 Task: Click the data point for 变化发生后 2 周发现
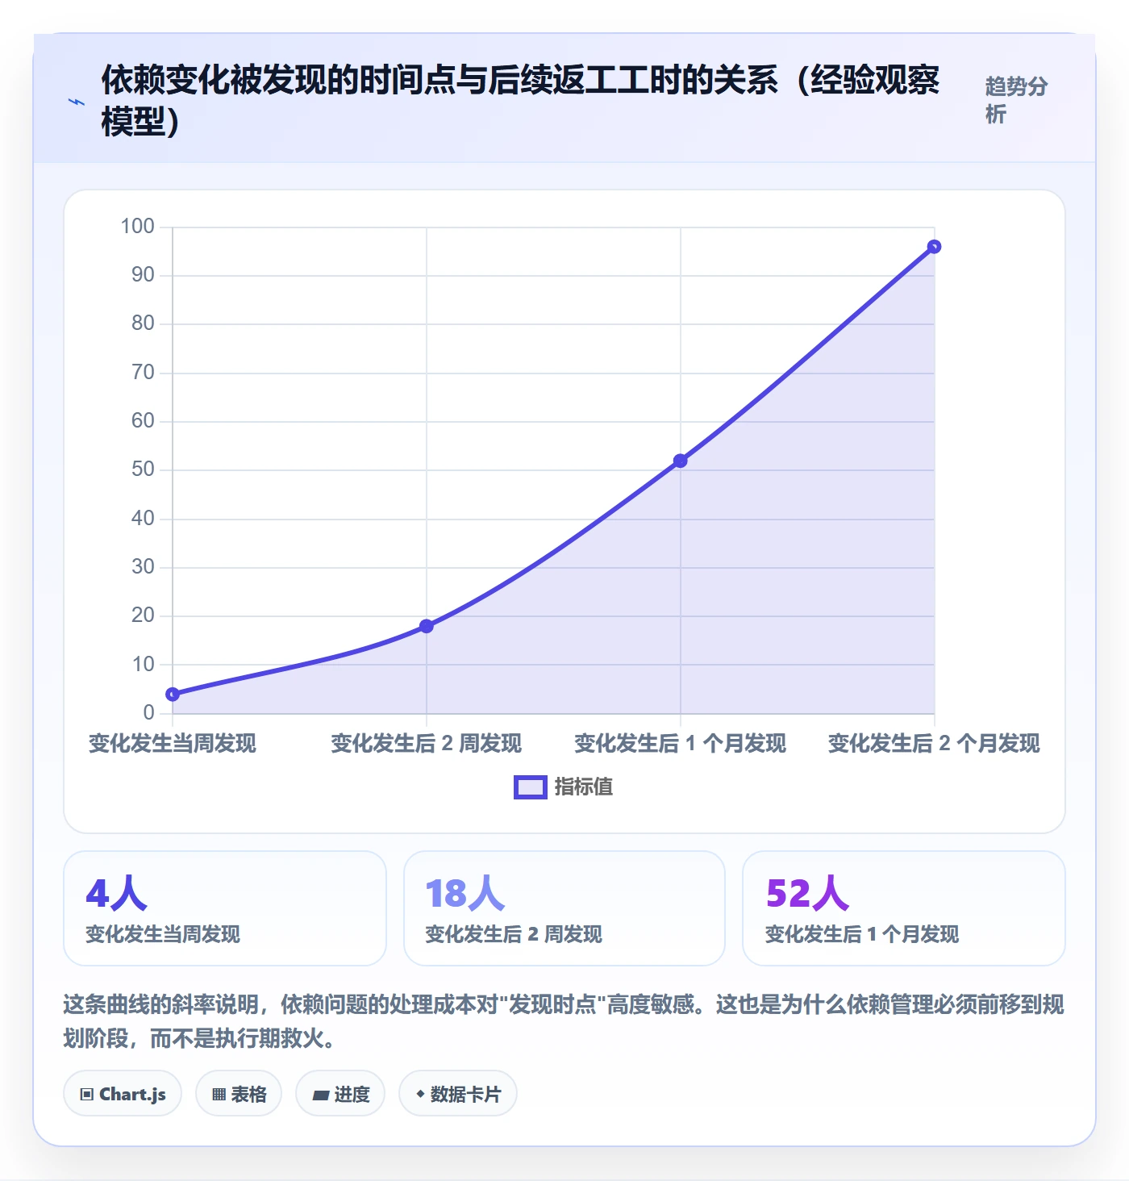[427, 626]
